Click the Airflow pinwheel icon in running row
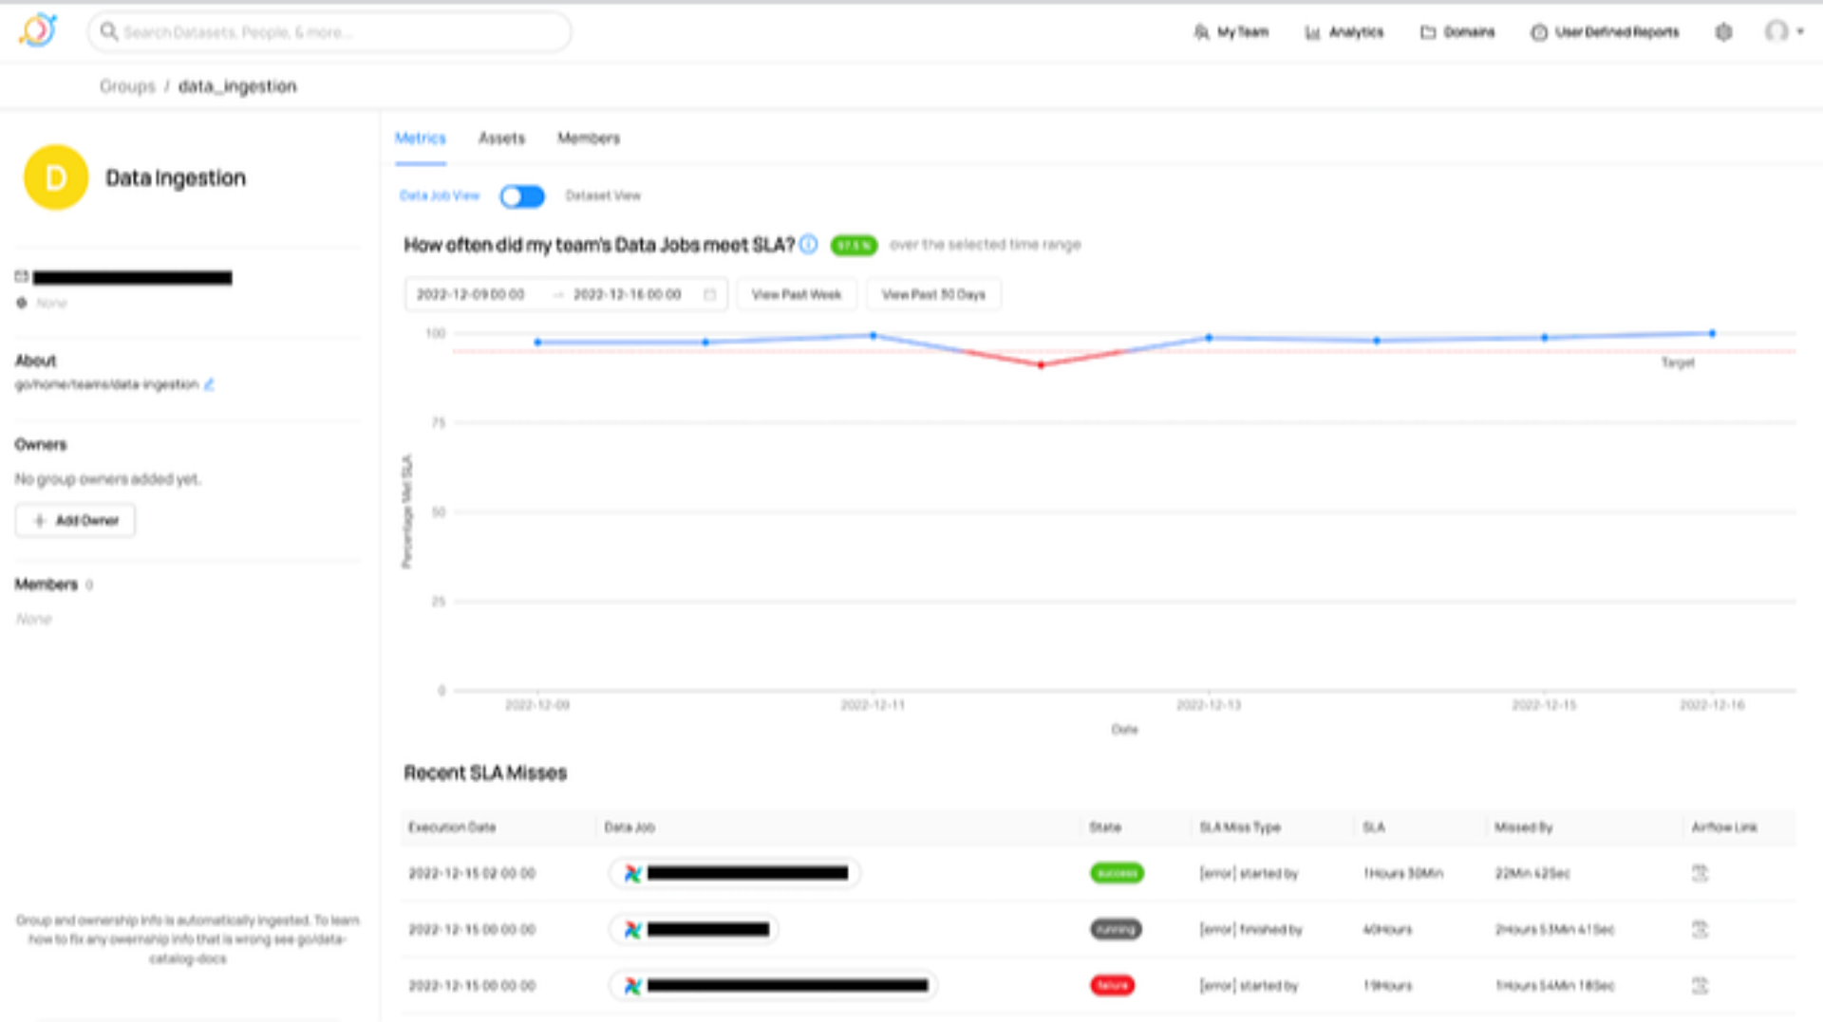1823x1022 pixels. (x=632, y=930)
